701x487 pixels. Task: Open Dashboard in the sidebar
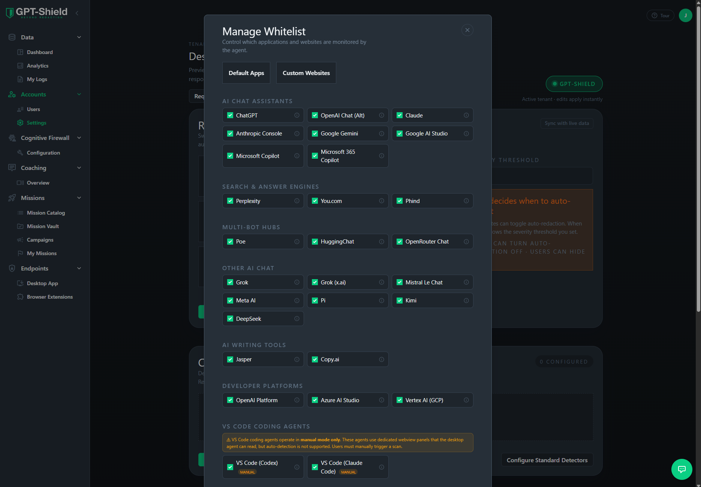[x=40, y=52]
